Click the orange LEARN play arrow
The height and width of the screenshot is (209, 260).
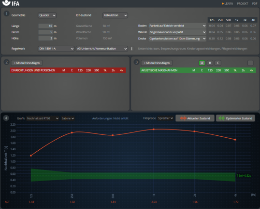(x=223, y=4)
